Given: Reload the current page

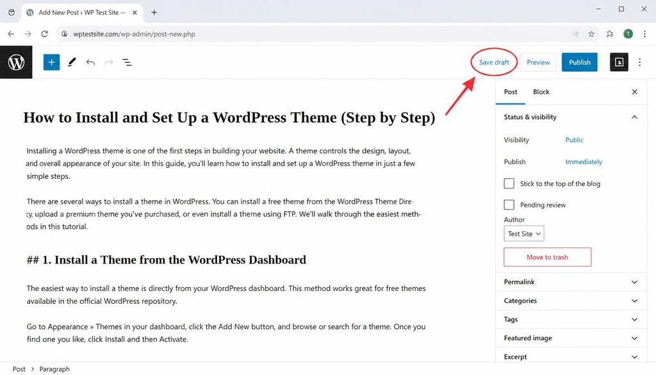Looking at the screenshot, I should point(44,34).
